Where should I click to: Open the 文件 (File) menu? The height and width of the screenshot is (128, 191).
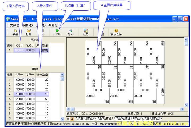coord(14,25)
